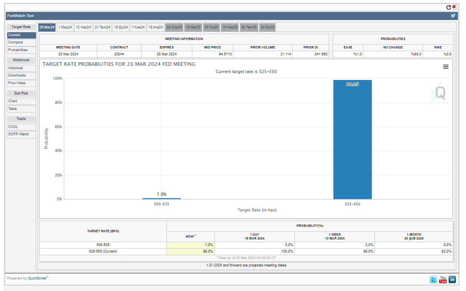Click the 525-550 blue probability bar

point(352,140)
